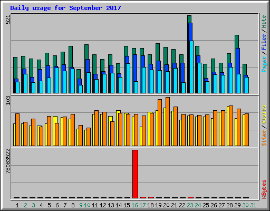Click the green day 3 axis label
The image size is (270, 211).
point(33,205)
